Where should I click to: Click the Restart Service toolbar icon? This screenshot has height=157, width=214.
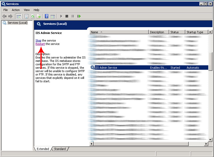pyautogui.click(x=79, y=16)
